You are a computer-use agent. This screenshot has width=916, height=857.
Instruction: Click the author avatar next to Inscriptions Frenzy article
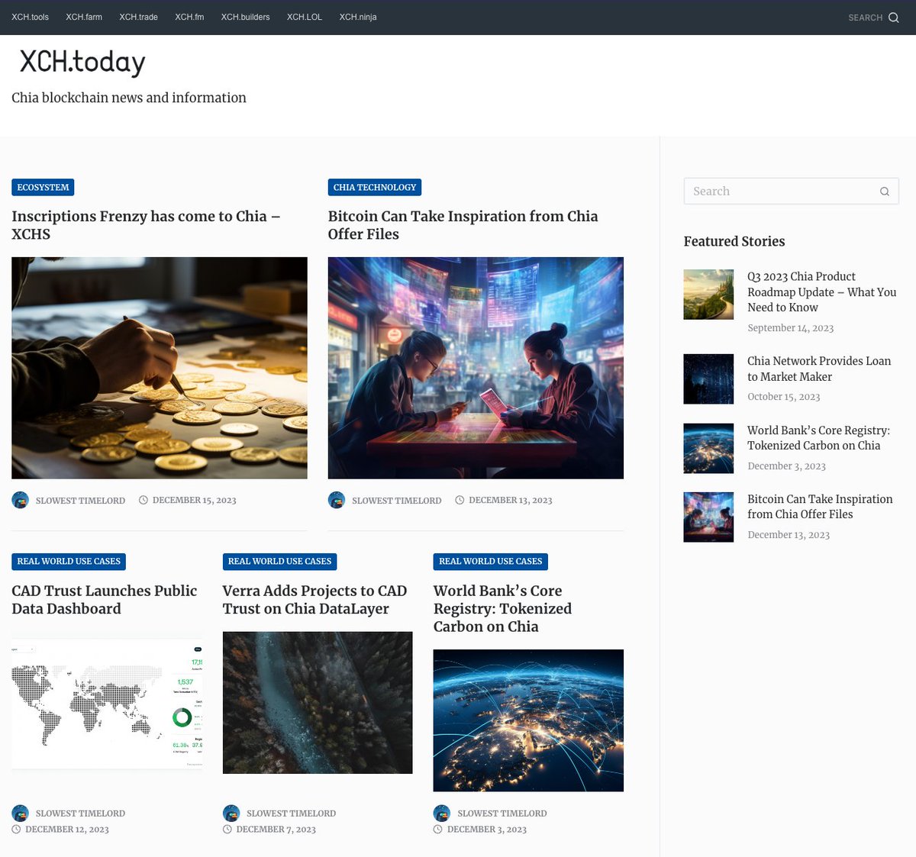(20, 500)
